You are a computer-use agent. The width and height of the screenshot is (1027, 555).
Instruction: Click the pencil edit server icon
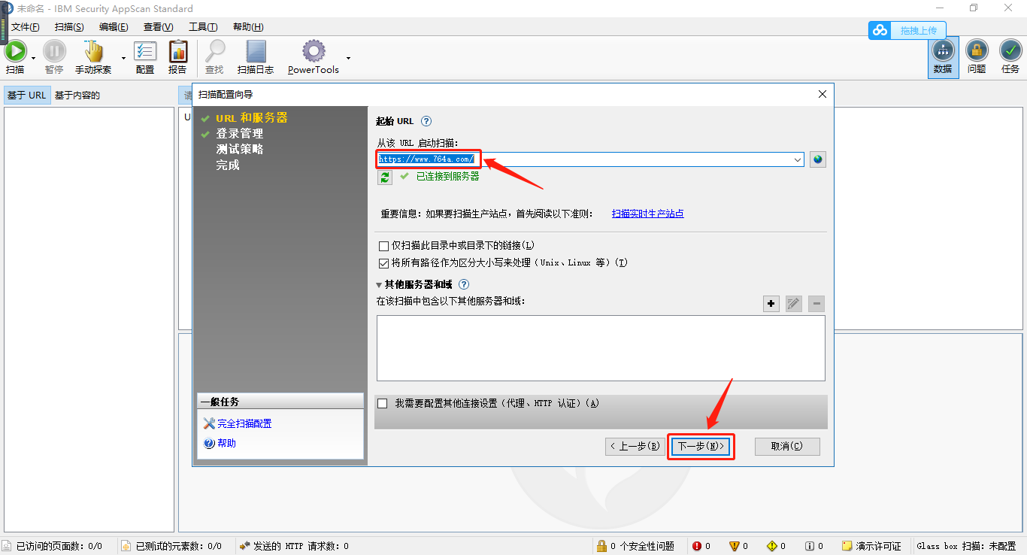tap(794, 304)
